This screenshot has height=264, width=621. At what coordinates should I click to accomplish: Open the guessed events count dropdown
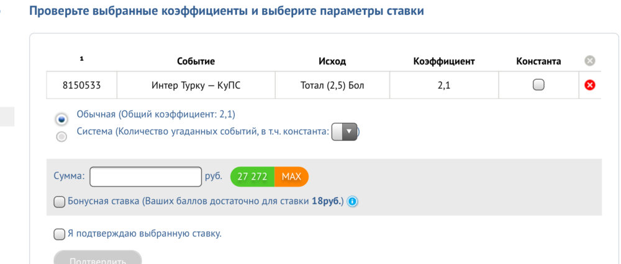(344, 131)
